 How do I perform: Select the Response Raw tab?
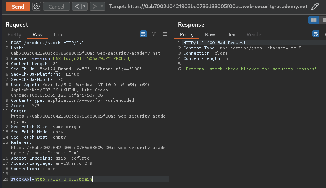[x=210, y=34]
